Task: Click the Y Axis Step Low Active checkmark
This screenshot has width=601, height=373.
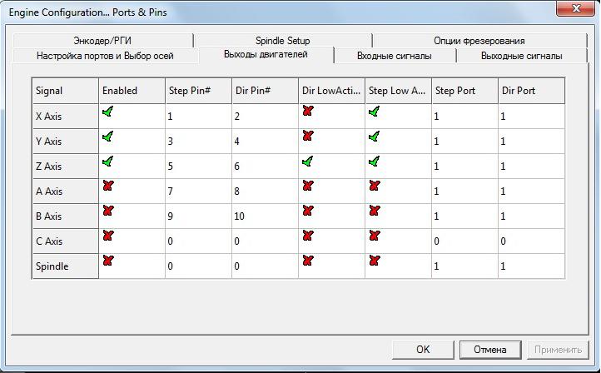Action: tap(375, 137)
